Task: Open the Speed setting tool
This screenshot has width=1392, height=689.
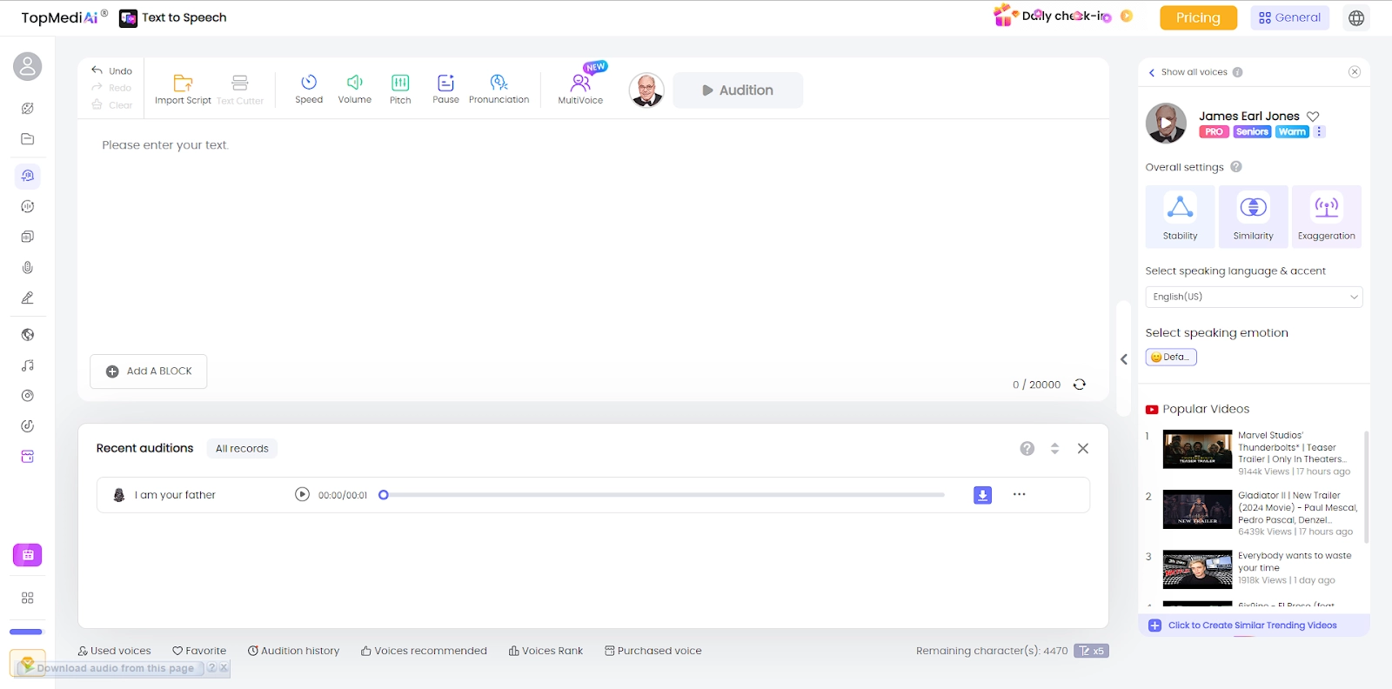Action: click(309, 89)
